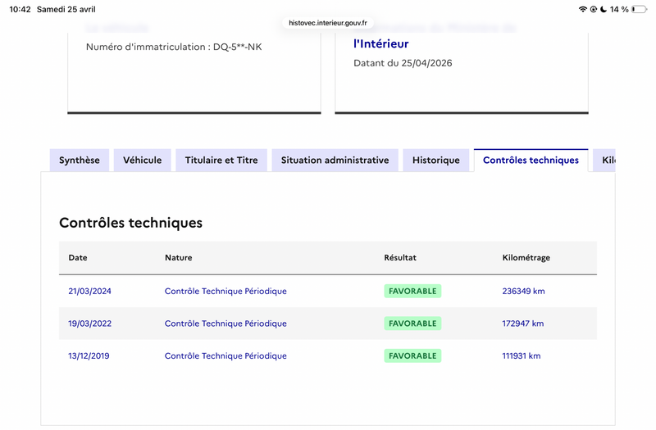Tap the orientation lock status icon
Viewport: 656px width, 430px height.
tap(593, 9)
